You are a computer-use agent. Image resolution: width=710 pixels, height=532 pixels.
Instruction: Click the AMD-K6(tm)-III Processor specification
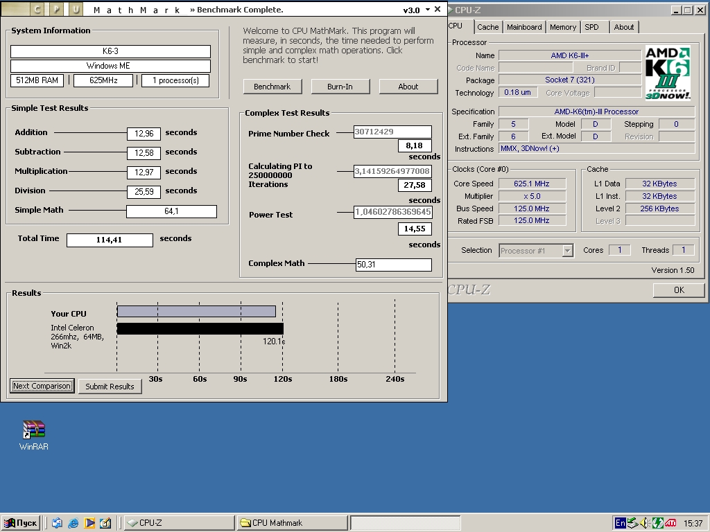coord(596,112)
